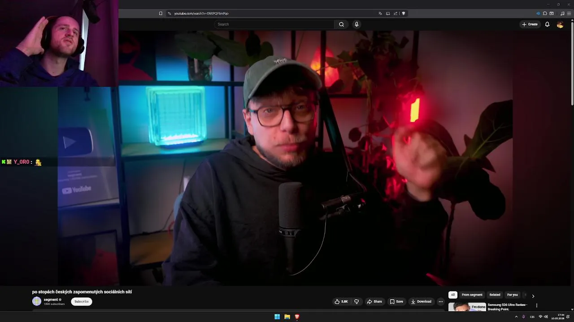This screenshot has height=322, width=574.
Task: Click the taskbar microphone tray icon
Action: tap(523, 317)
